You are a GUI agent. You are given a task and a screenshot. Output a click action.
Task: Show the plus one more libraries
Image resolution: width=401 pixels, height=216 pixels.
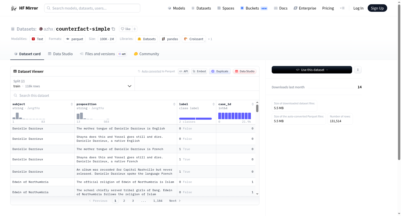[x=210, y=39]
